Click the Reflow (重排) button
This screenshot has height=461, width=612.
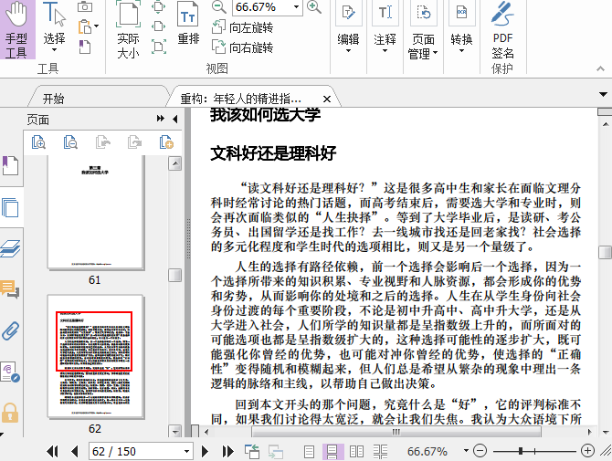pos(188,24)
